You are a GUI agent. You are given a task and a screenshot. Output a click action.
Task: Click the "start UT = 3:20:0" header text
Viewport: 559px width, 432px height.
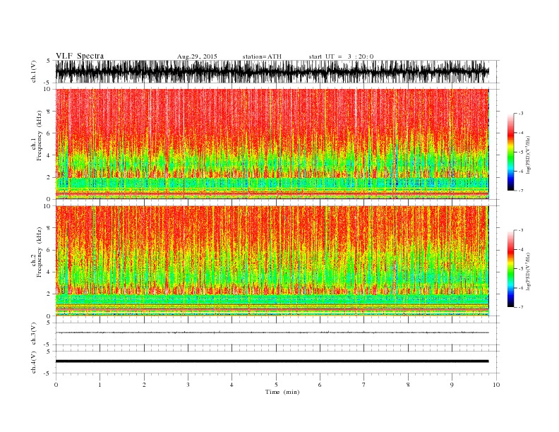(341, 56)
